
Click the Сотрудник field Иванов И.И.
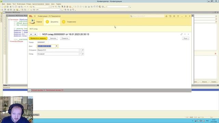coord(58,50)
